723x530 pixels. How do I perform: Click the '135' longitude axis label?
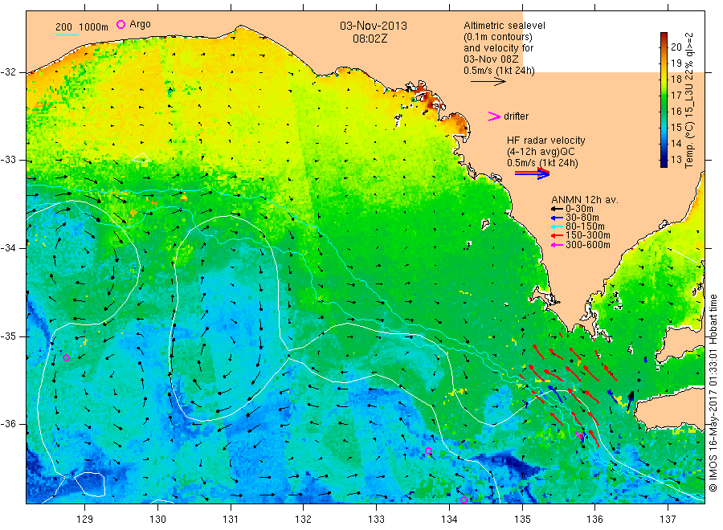coord(522,520)
